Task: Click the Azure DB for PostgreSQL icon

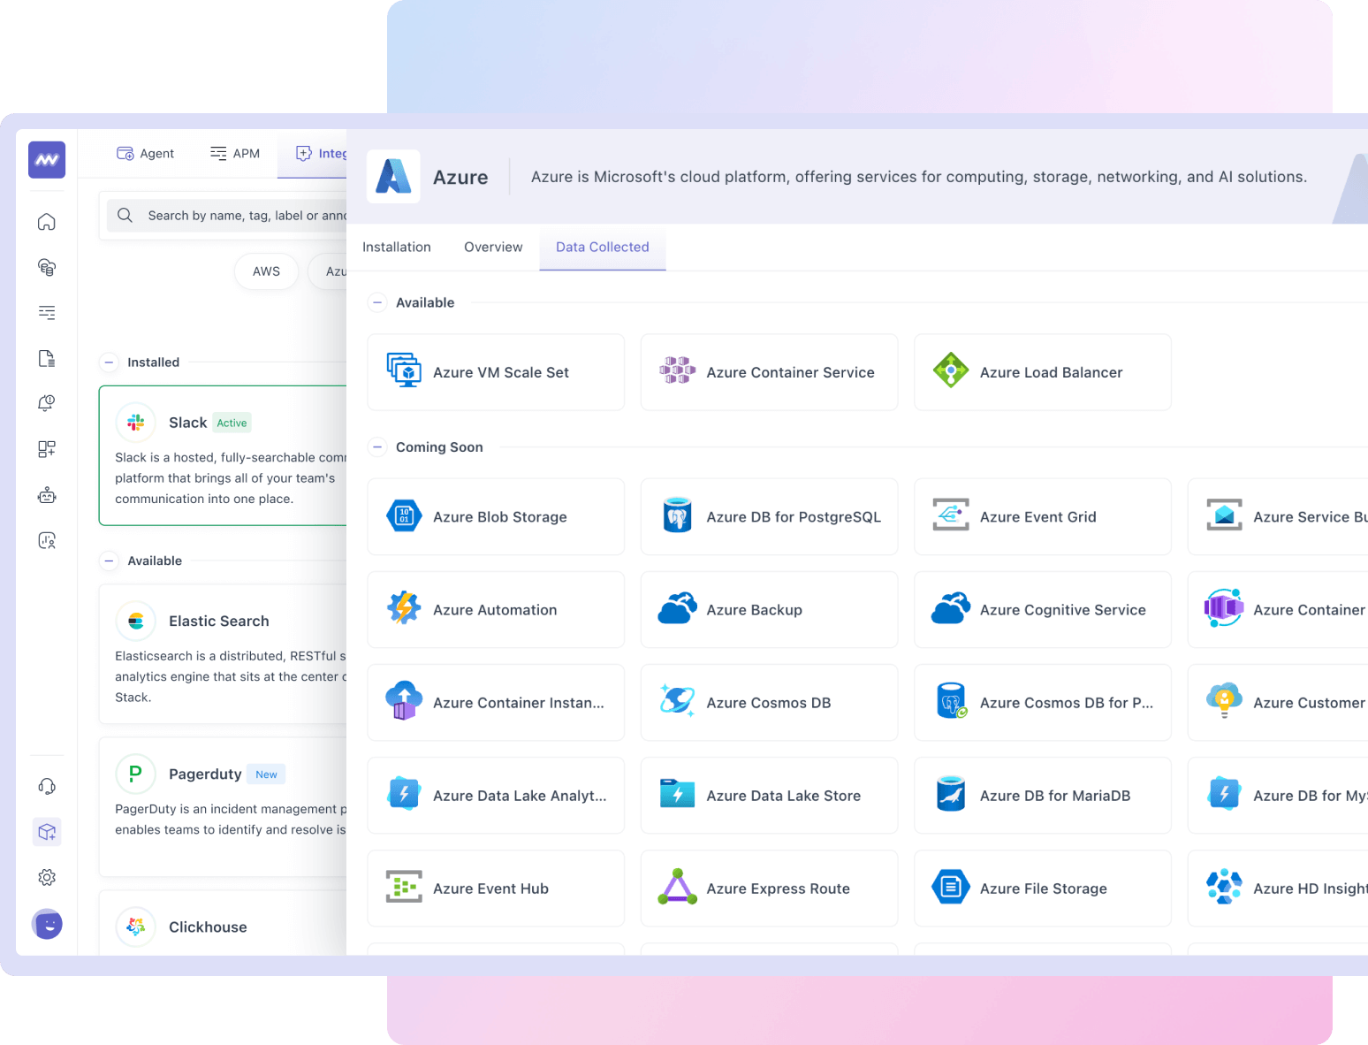Action: click(x=678, y=515)
